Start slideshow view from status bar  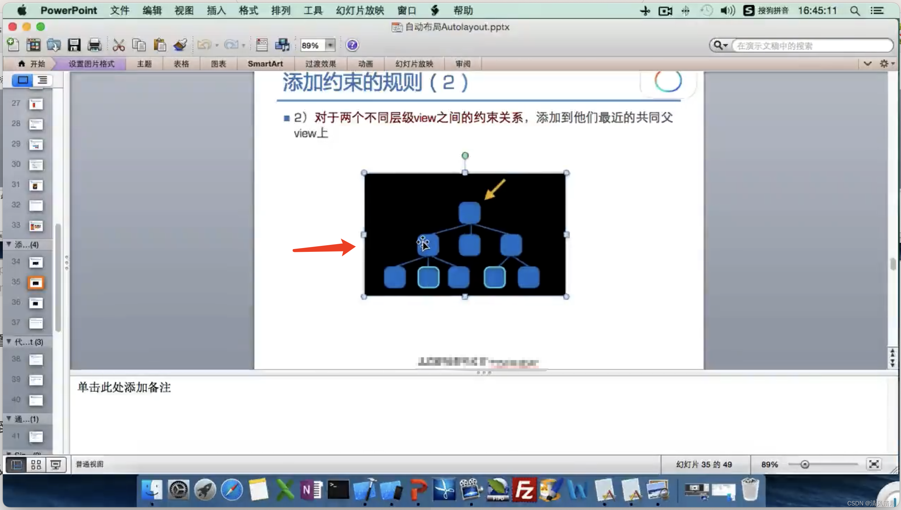(x=56, y=465)
